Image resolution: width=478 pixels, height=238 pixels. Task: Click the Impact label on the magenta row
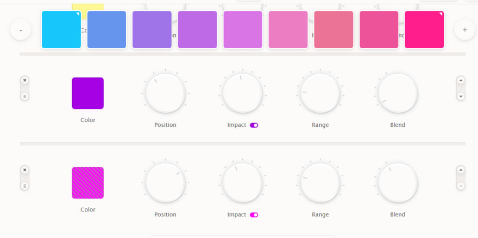click(237, 215)
